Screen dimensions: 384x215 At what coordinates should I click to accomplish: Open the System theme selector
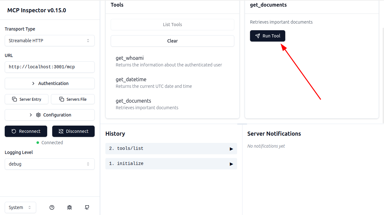pos(20,207)
